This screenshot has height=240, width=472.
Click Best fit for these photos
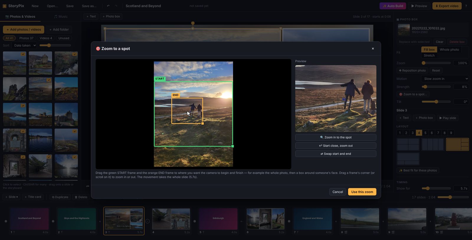tap(418, 170)
